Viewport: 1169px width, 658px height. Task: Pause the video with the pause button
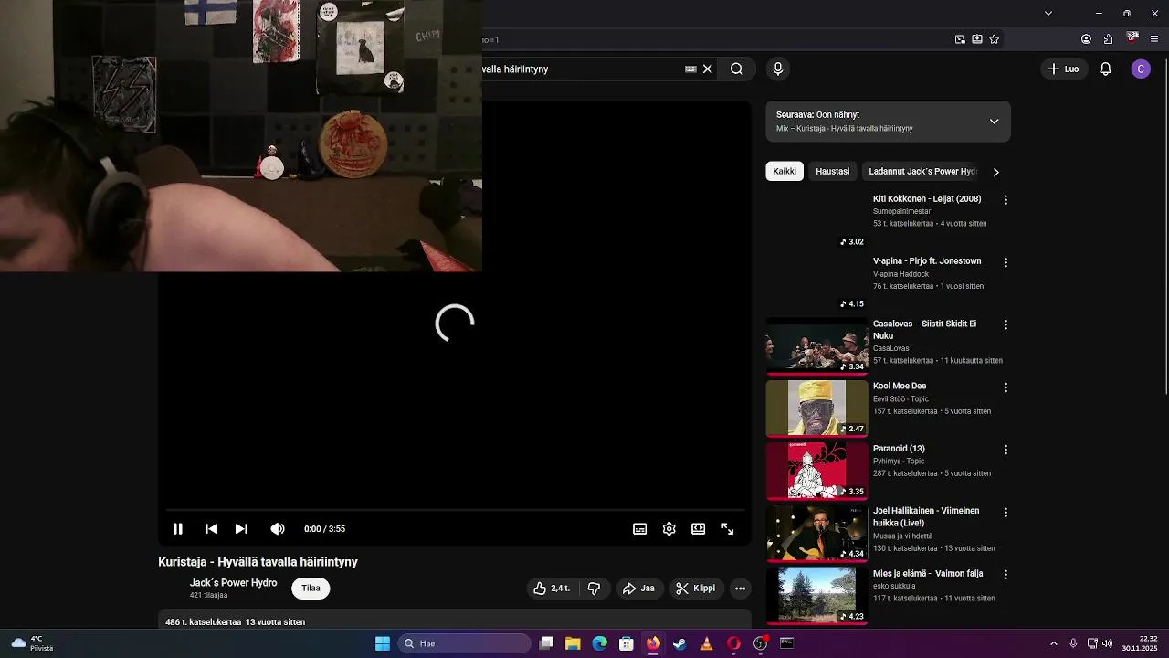pyautogui.click(x=178, y=528)
